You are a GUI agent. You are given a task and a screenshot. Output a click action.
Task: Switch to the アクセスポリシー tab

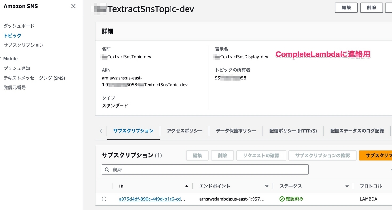[x=185, y=131]
